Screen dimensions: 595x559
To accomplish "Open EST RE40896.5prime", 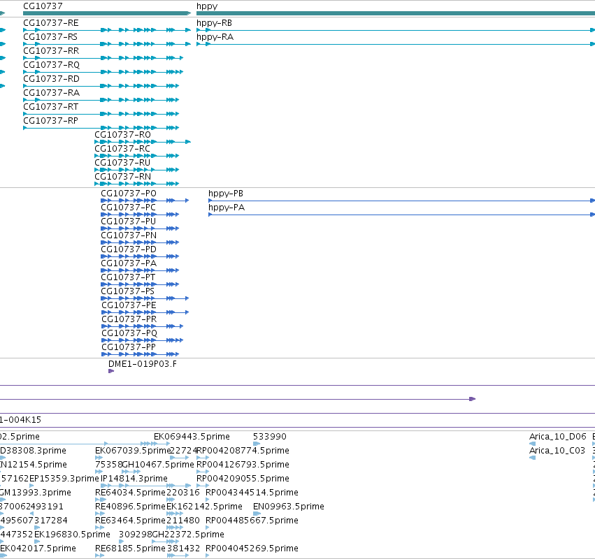I will (x=131, y=507).
